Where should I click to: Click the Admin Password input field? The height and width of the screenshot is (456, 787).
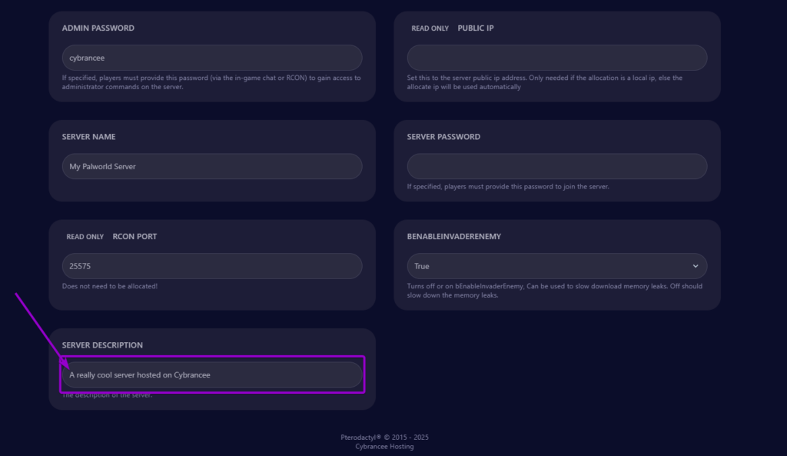[212, 58]
